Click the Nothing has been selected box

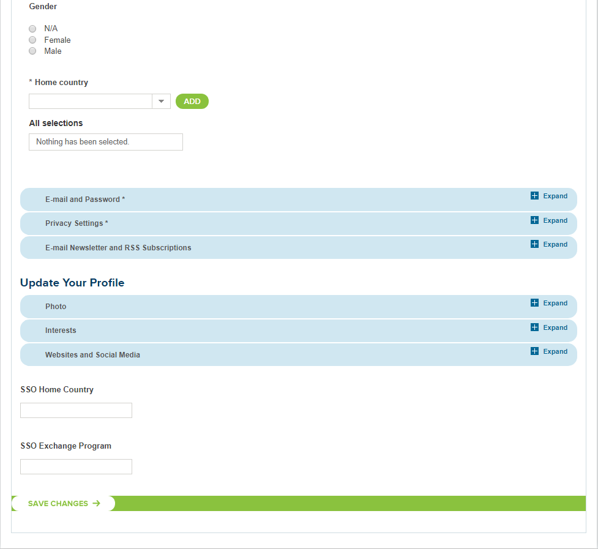tap(106, 142)
